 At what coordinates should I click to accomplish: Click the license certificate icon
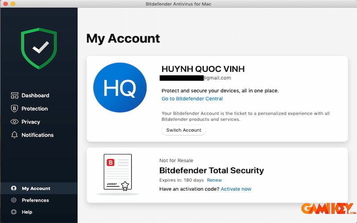[117, 173]
